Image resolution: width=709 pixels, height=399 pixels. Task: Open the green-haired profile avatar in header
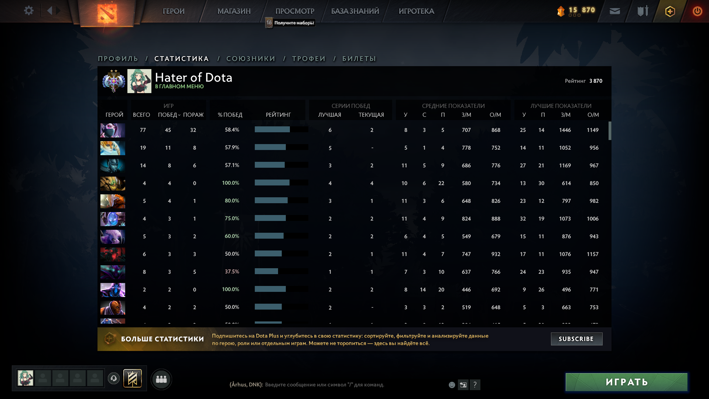coord(139,81)
